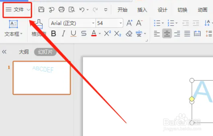Image resolution: width=213 pixels, height=136 pixels.
Task: Click the Undo arrow icon
Action: click(82, 10)
